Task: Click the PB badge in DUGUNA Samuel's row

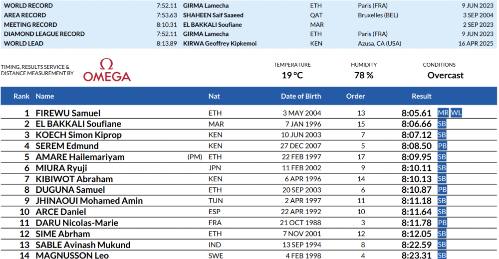Action: click(x=442, y=190)
